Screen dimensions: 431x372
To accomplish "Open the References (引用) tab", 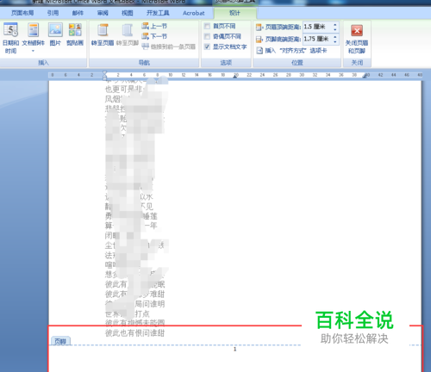I will pyautogui.click(x=53, y=13).
